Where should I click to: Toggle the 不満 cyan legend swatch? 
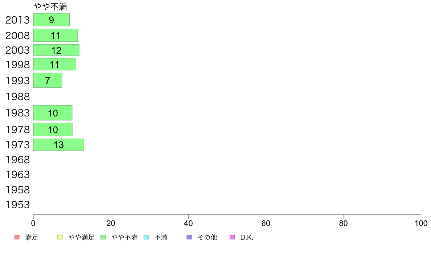(146, 237)
